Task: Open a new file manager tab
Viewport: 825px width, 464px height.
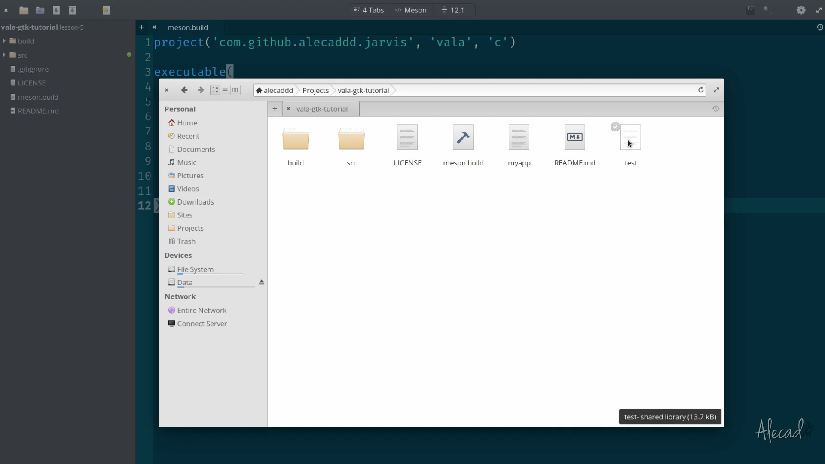Action: pyautogui.click(x=275, y=109)
